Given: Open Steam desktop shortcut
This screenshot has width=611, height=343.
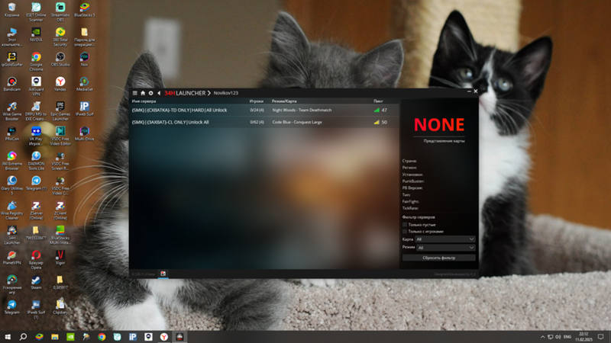Looking at the screenshot, I should pos(36,280).
